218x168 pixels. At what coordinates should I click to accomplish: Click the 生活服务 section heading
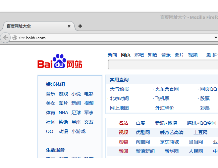coord(55,150)
